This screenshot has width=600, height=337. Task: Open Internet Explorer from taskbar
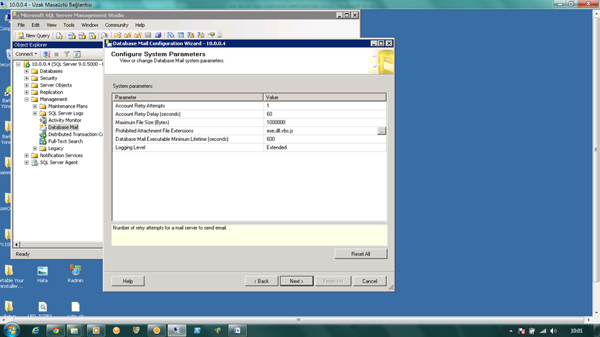click(35, 331)
